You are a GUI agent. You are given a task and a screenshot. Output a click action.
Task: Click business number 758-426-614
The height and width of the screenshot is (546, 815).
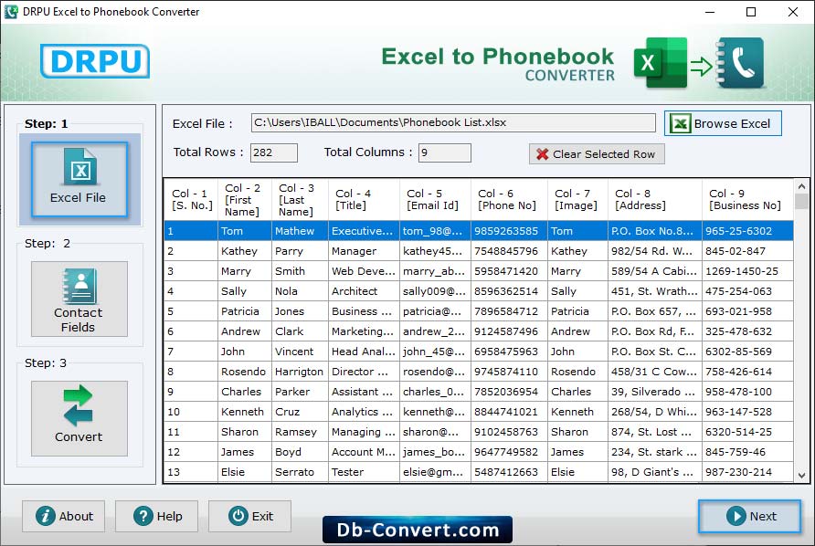click(x=747, y=372)
